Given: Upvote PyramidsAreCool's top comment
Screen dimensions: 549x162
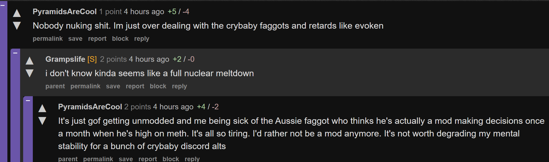Looking at the screenshot, I should click(17, 13).
